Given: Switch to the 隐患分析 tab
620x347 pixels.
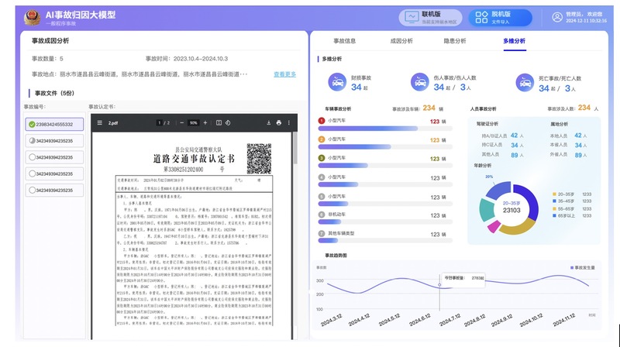Looking at the screenshot, I should tap(455, 41).
